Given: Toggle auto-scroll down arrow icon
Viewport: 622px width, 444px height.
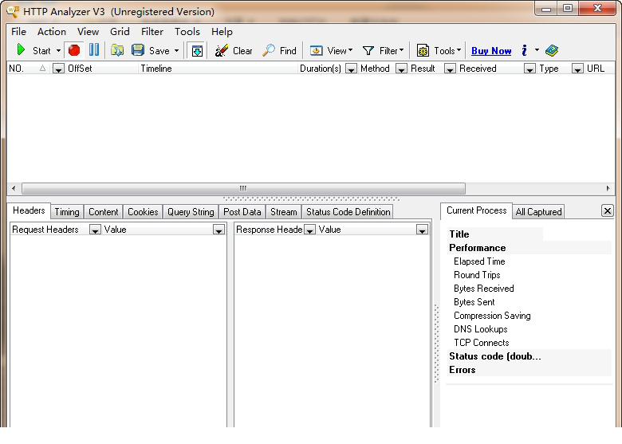Looking at the screenshot, I should click(197, 51).
